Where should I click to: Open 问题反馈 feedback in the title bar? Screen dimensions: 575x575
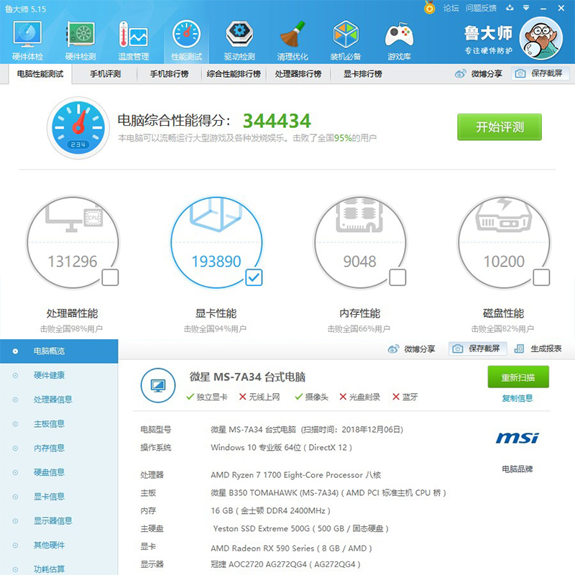[x=483, y=7]
